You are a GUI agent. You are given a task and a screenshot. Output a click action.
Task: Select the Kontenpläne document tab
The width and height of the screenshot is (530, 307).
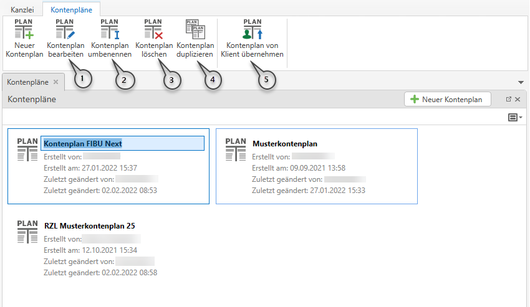tap(27, 82)
